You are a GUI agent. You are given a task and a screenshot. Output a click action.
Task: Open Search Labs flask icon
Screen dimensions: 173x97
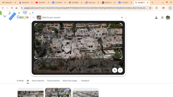pyautogui.click(x=156, y=17)
